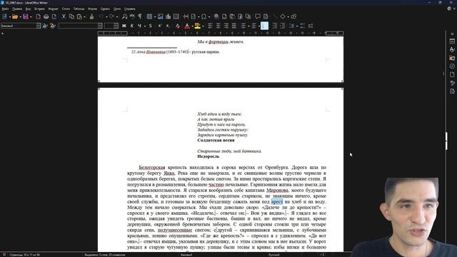Click the Export as PDF icon
457x257 pixels.
click(x=38, y=16)
